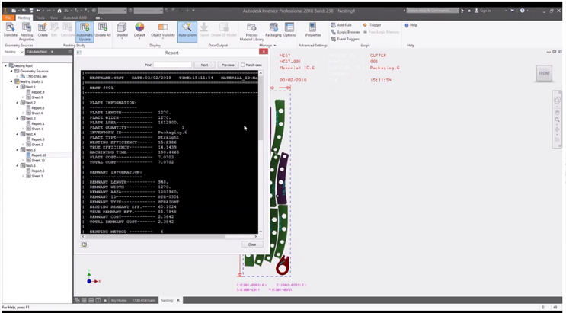Toggle the Automatic Update tool
The width and height of the screenshot is (566, 313).
click(85, 29)
